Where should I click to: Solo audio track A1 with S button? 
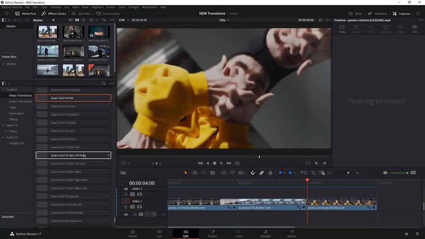tap(147, 214)
